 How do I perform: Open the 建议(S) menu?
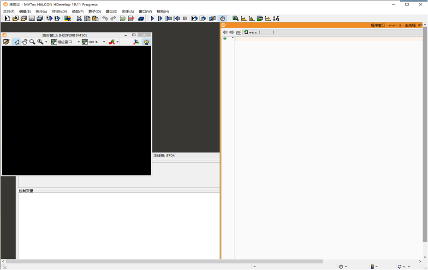pyautogui.click(x=111, y=12)
